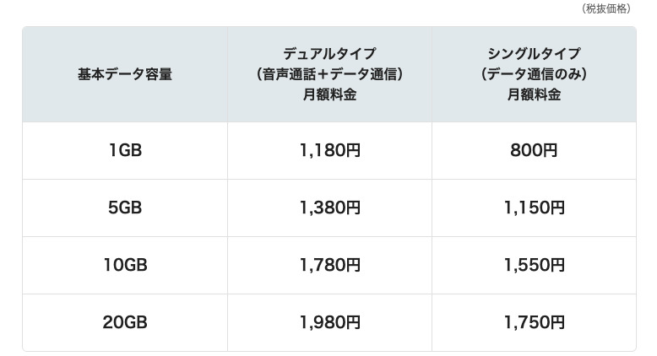Select the 5GB data capacity cell
657x356 pixels.
point(125,208)
